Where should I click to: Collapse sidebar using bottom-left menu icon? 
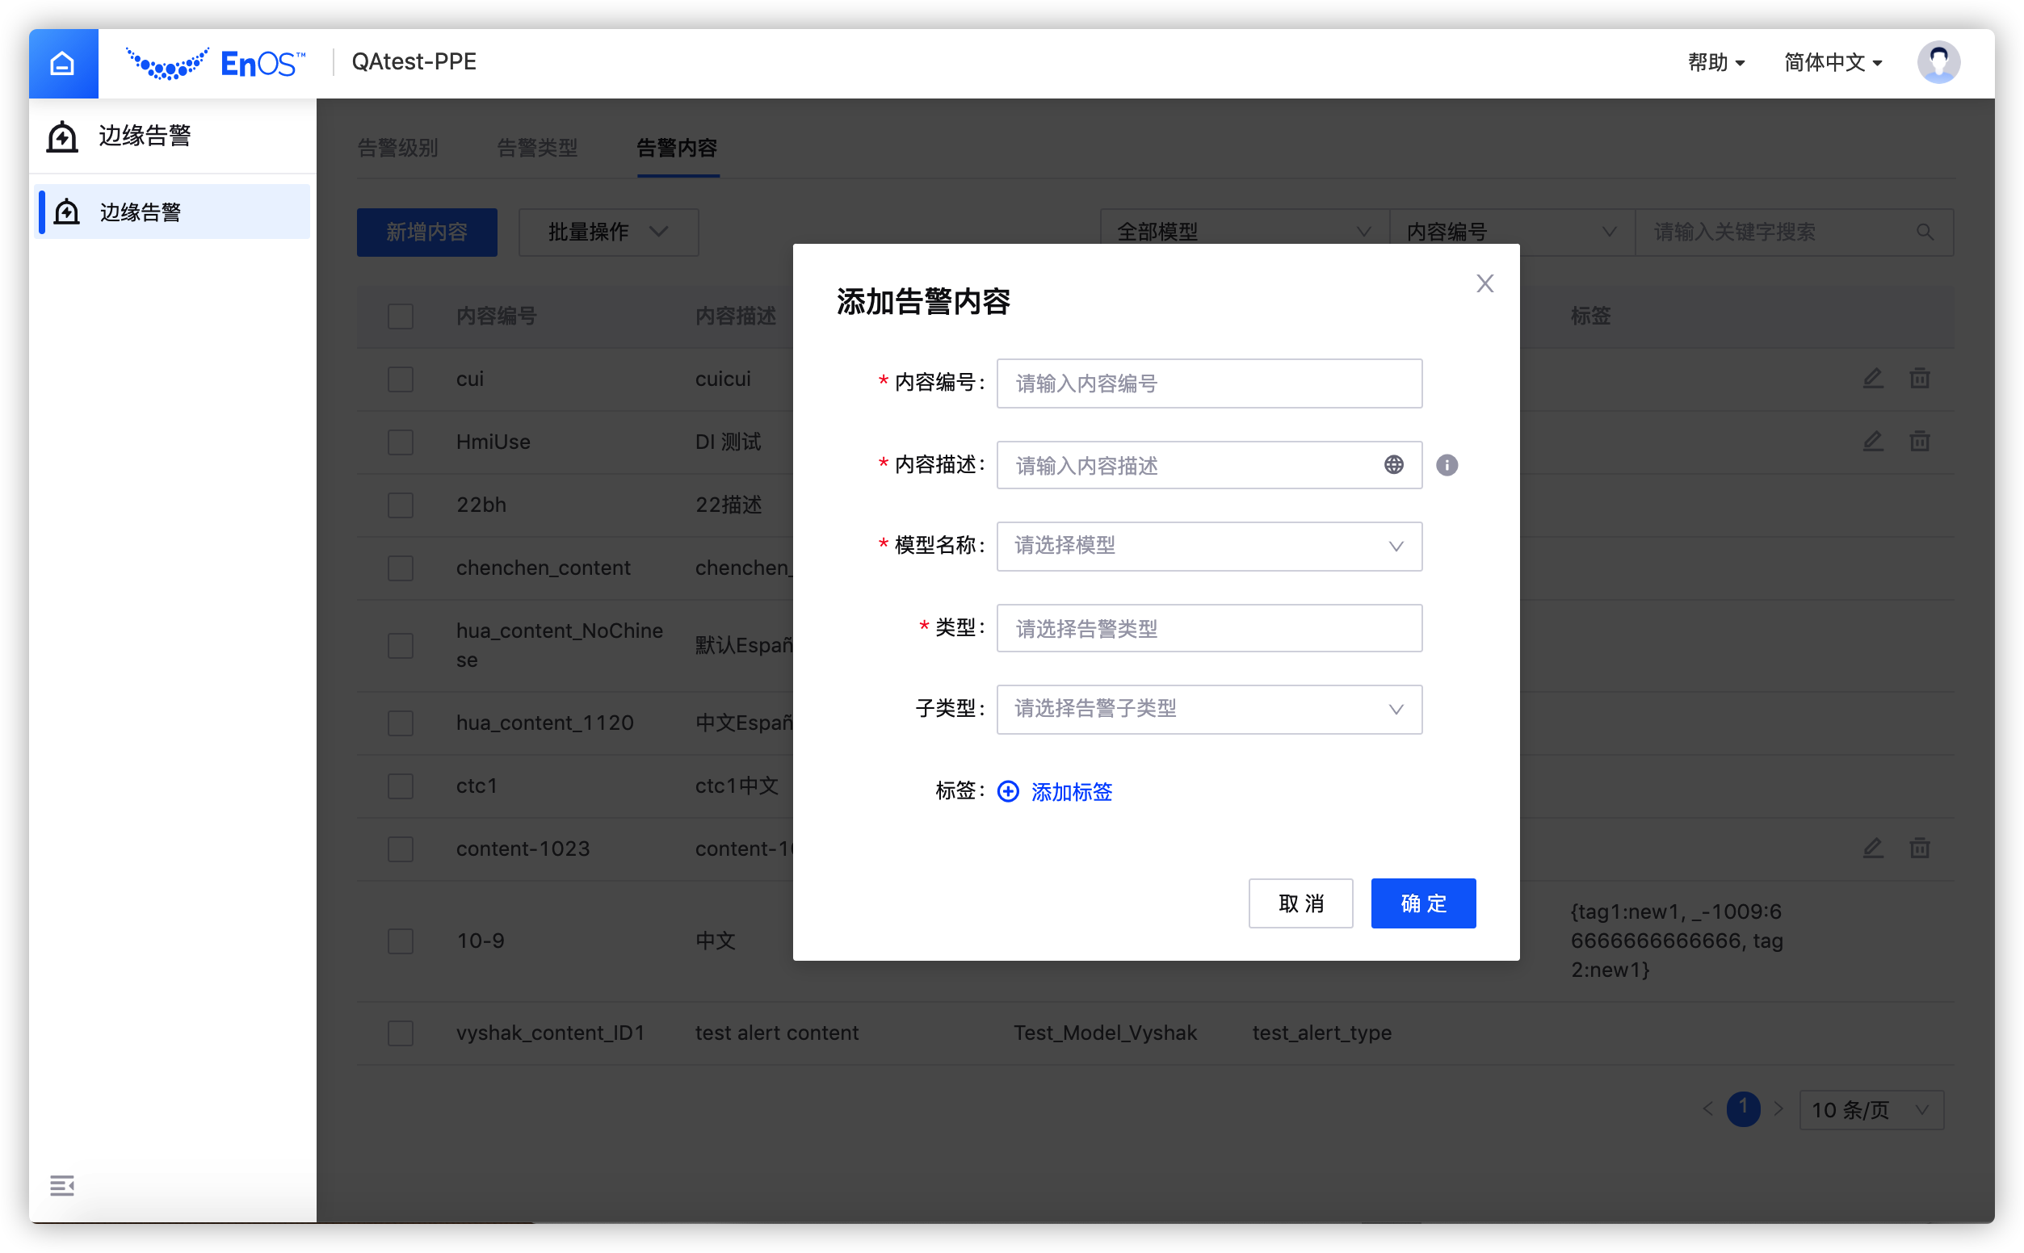point(62,1186)
